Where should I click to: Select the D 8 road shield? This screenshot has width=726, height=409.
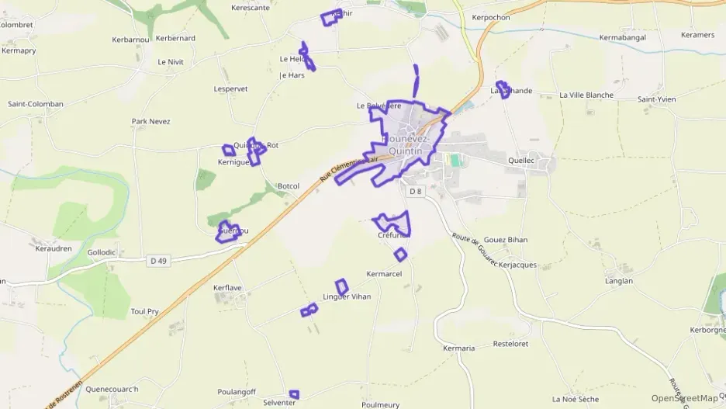(x=416, y=191)
